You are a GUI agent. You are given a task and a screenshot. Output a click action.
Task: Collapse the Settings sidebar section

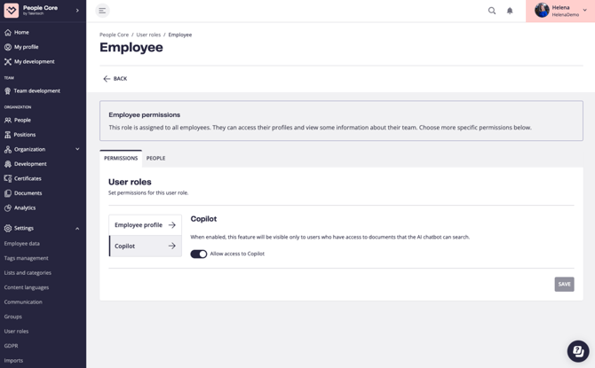point(77,228)
